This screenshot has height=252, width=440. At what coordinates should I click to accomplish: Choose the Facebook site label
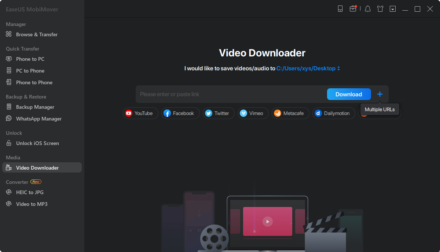pos(183,113)
